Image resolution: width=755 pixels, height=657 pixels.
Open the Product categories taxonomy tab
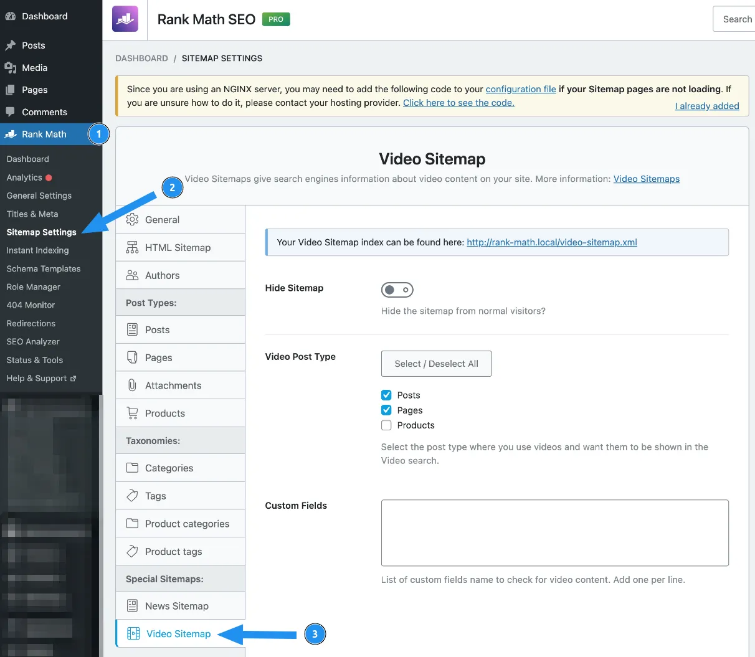click(181, 524)
